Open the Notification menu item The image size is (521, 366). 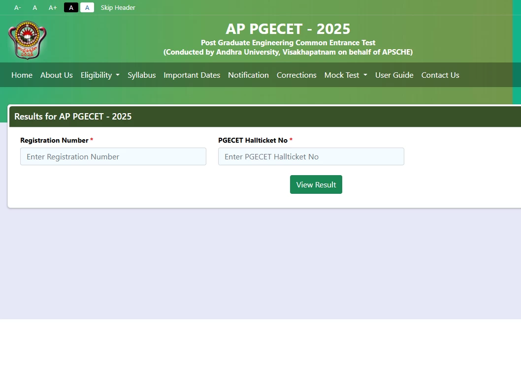pyautogui.click(x=248, y=75)
